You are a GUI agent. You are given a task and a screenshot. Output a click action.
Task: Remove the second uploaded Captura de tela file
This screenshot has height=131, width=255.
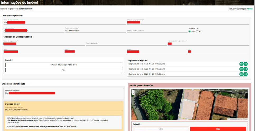click(245, 69)
